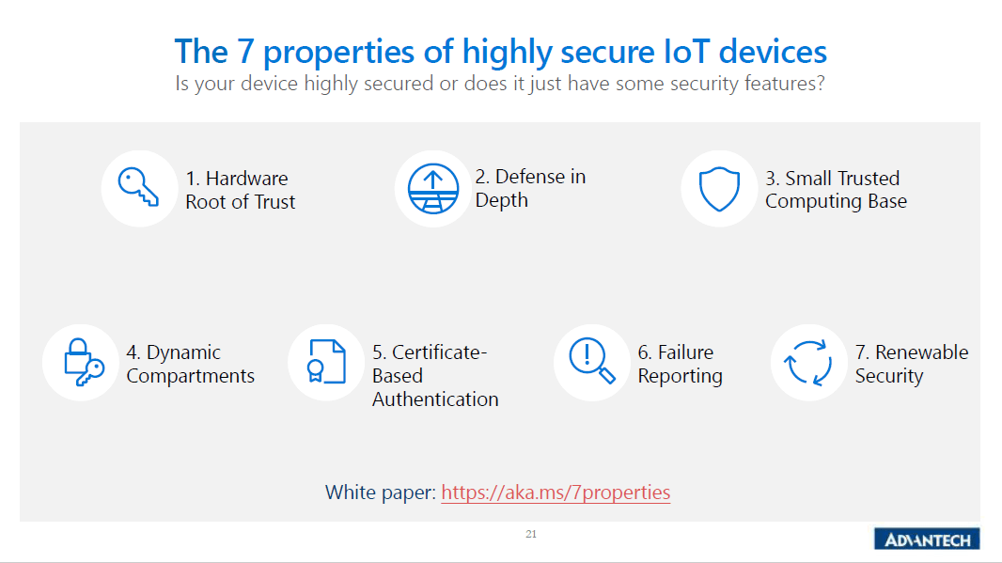Click the Advantech logo
The image size is (1002, 563).
tap(926, 539)
